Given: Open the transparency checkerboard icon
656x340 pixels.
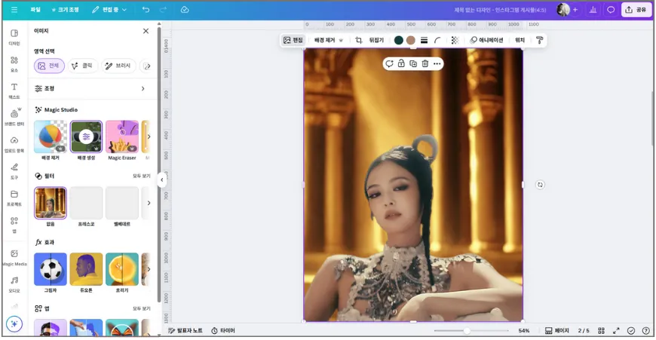Looking at the screenshot, I should point(455,40).
